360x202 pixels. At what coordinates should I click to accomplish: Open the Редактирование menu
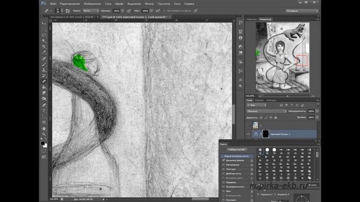pos(70,4)
